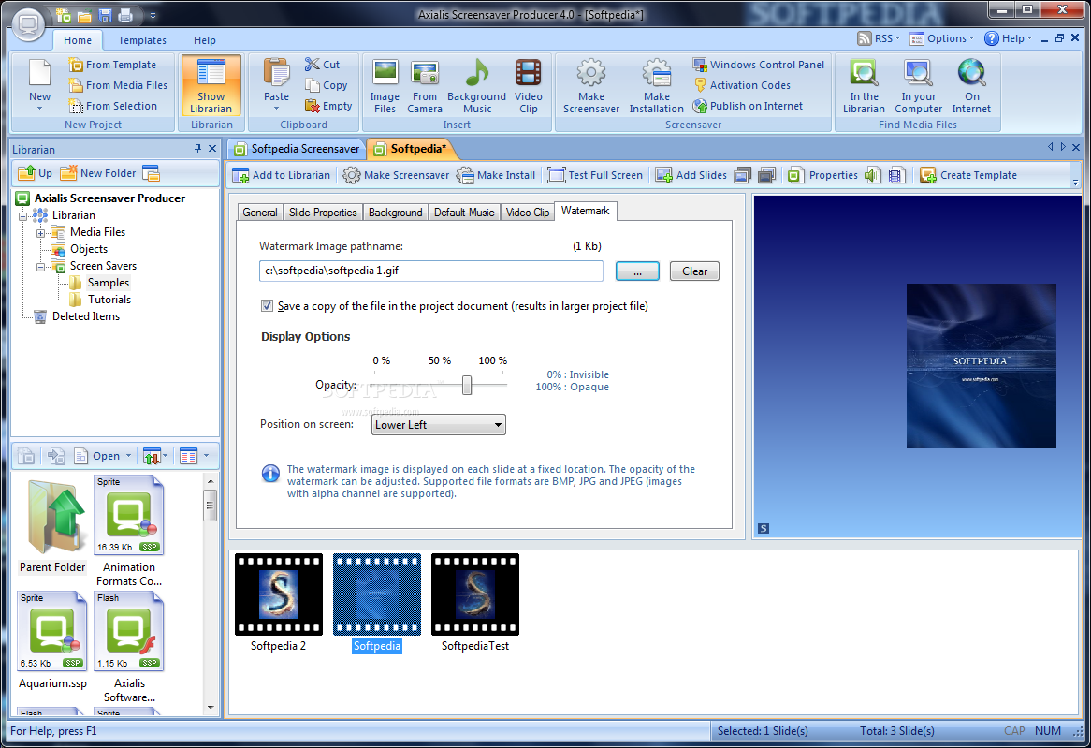Image resolution: width=1091 pixels, height=748 pixels.
Task: Toggle save copy in project checkbox
Action: coord(267,306)
